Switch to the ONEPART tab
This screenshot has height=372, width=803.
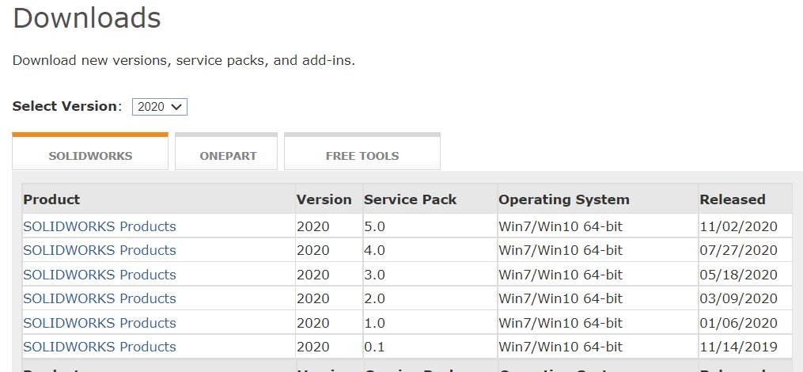point(228,156)
